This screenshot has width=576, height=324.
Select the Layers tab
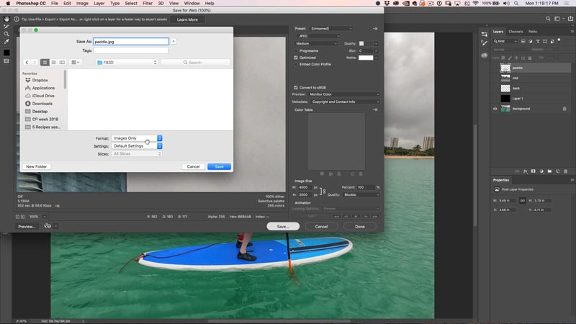pos(498,32)
